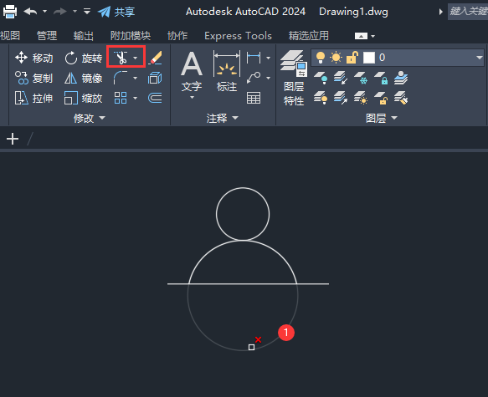Screen dimensions: 488x397
Task: Select the Trim scissors tool
Action: pyautogui.click(x=121, y=58)
